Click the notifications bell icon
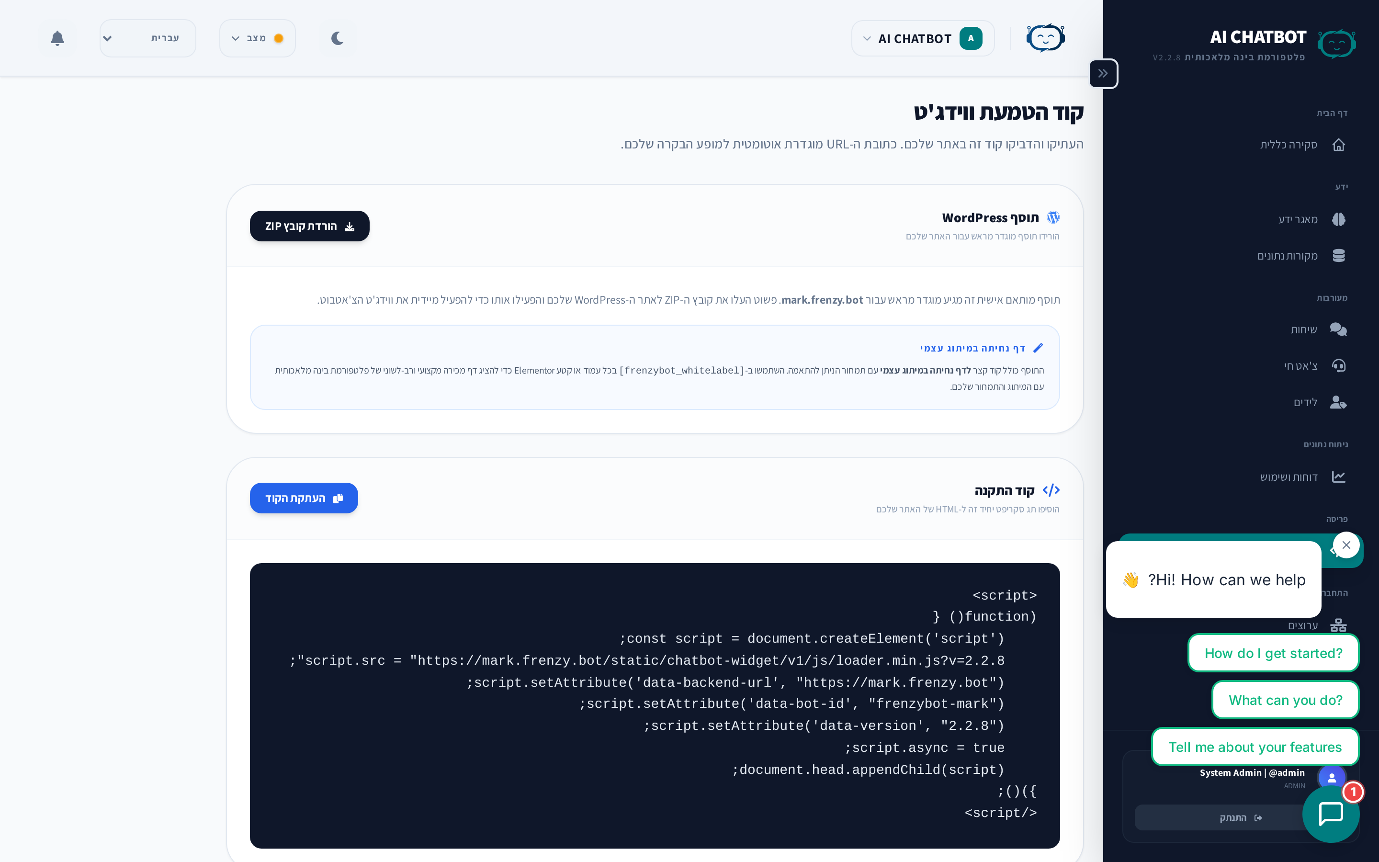This screenshot has width=1379, height=862. point(57,38)
